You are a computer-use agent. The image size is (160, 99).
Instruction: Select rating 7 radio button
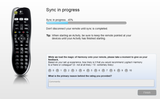pyautogui.click(x=103, y=70)
